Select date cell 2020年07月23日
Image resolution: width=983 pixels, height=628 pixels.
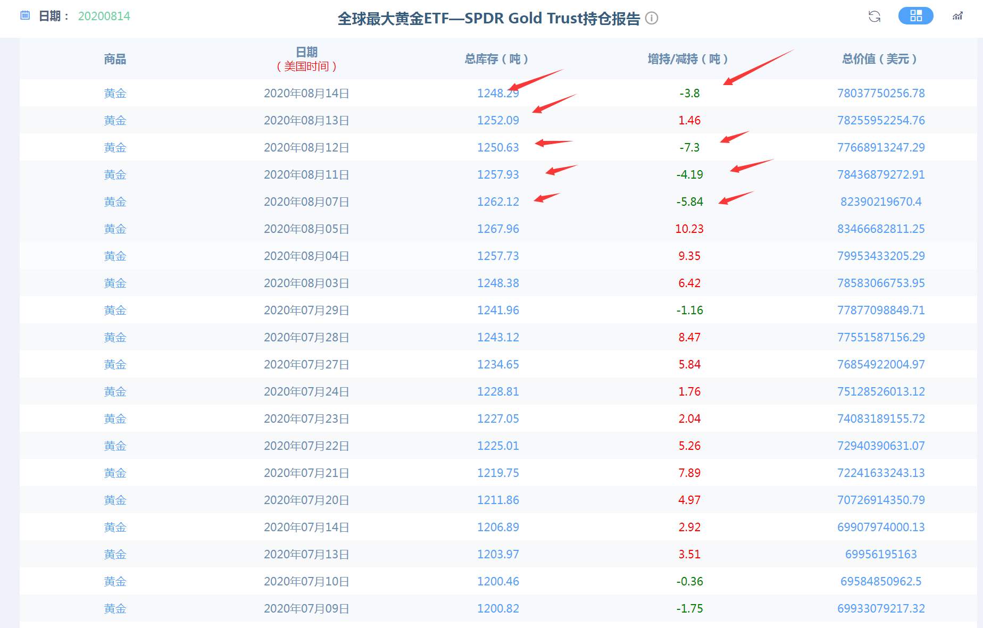click(306, 419)
